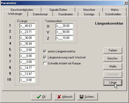Image resolution: width=129 pixels, height=103 pixels.
Task: Confirm with the OK button
Action: [41, 97]
